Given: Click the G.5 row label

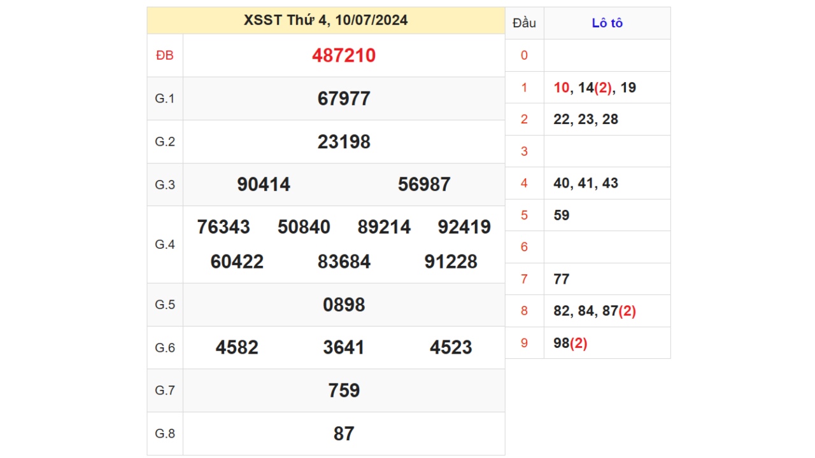Looking at the screenshot, I should (165, 305).
